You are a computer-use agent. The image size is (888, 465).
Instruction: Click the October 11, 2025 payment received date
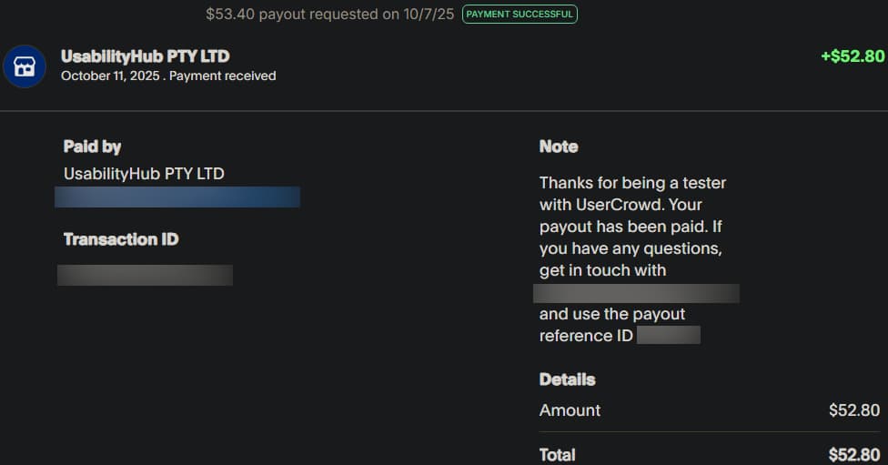coord(168,76)
